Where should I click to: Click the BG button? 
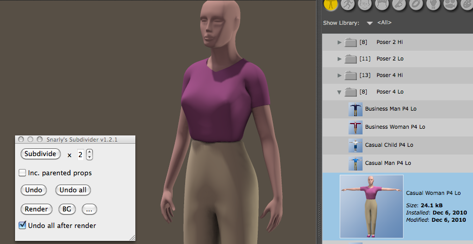(67, 209)
